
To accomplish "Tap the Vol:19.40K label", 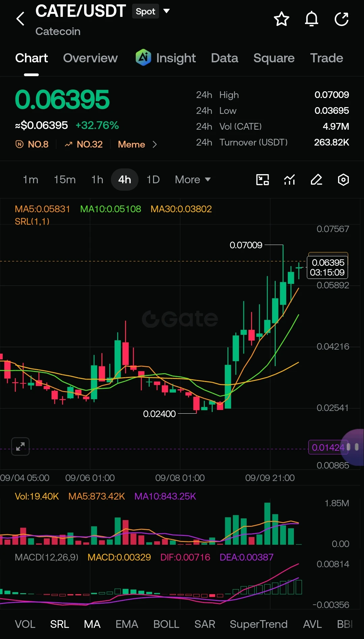I will [x=37, y=496].
